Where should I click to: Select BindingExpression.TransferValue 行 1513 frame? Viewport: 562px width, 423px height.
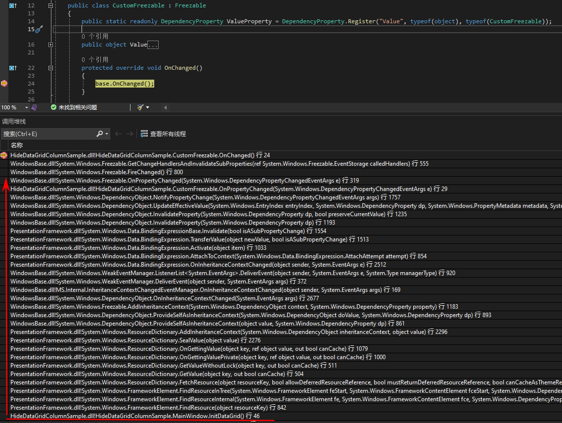[190, 239]
